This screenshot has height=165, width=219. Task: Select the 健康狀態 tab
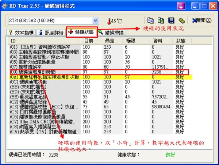[82, 32]
